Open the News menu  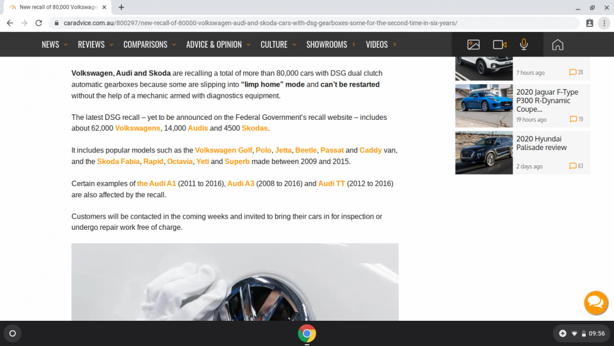tap(50, 45)
